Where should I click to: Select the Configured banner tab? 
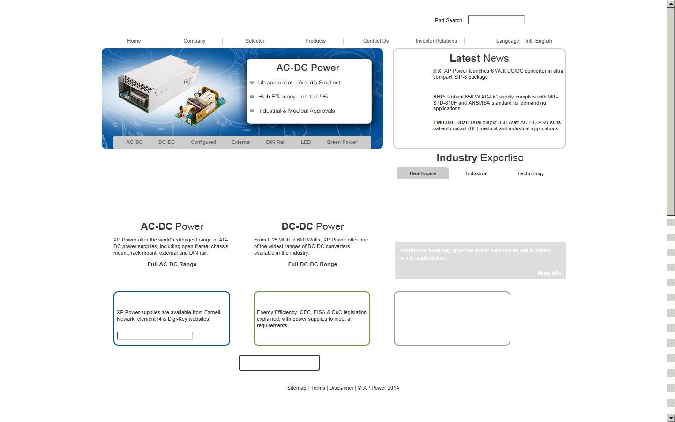pyautogui.click(x=203, y=142)
